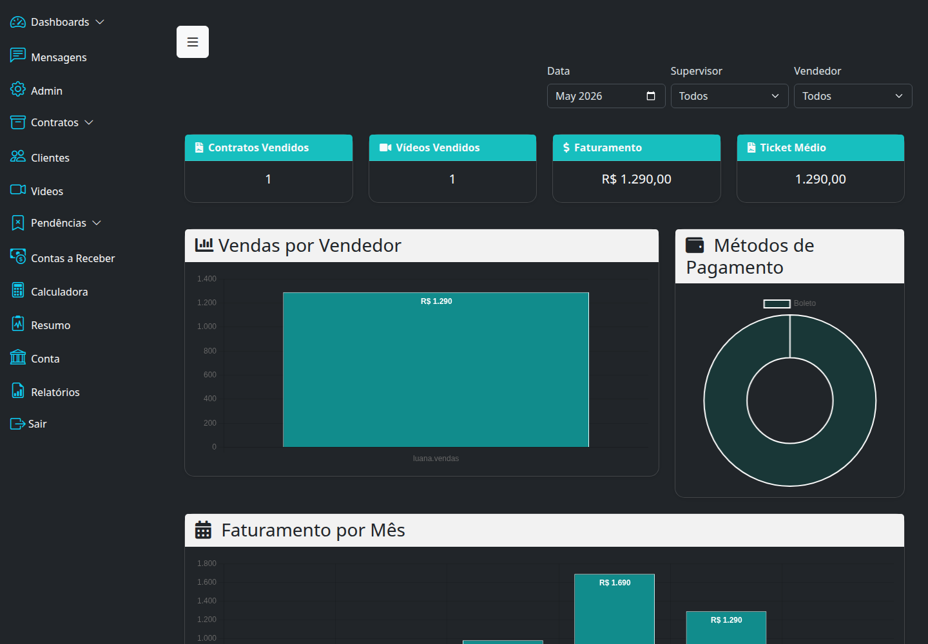Toggle the Boleto legend swatch
Screen dimensions: 928x644
point(777,303)
